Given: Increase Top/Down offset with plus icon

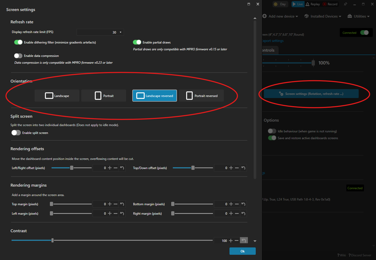Looking at the screenshot, I should coord(231,168).
